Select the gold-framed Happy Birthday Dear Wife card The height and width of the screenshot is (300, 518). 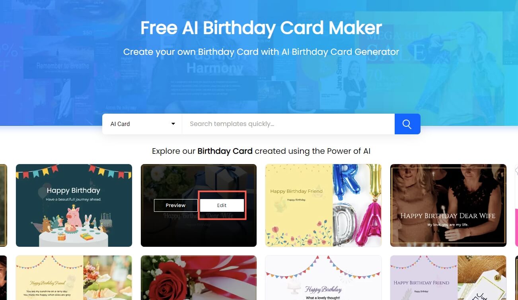click(x=448, y=205)
